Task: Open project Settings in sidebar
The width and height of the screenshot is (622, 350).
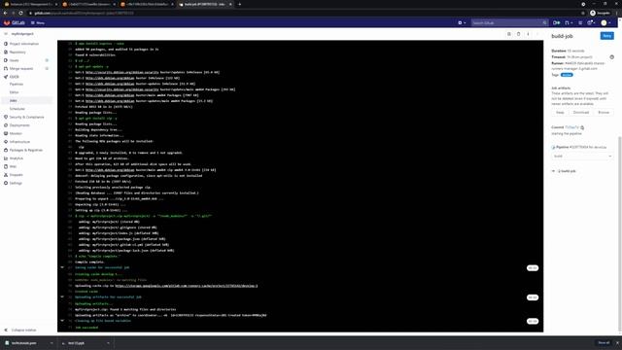Action: pos(16,183)
